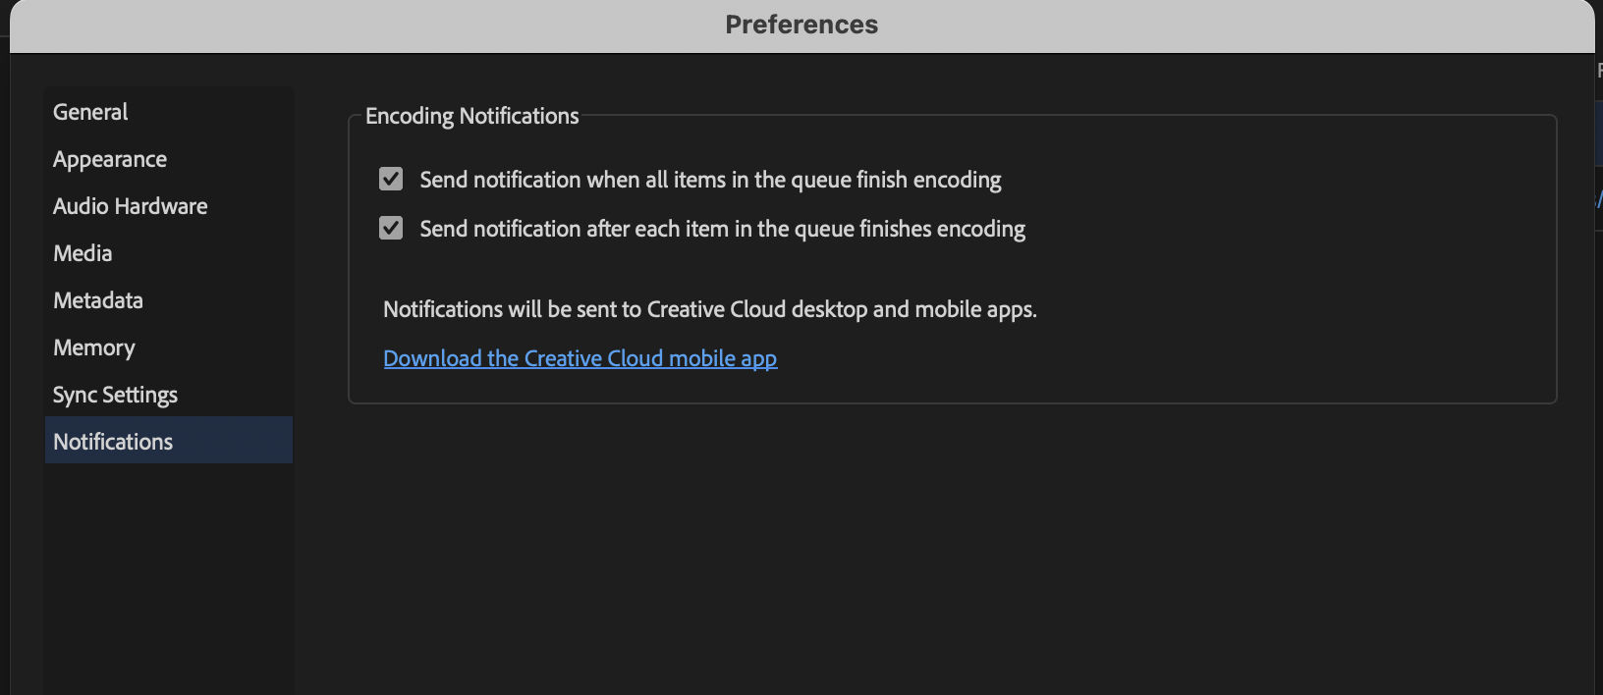The width and height of the screenshot is (1603, 695).
Task: Uncheck notification after each item finishes encoding
Action: click(390, 228)
